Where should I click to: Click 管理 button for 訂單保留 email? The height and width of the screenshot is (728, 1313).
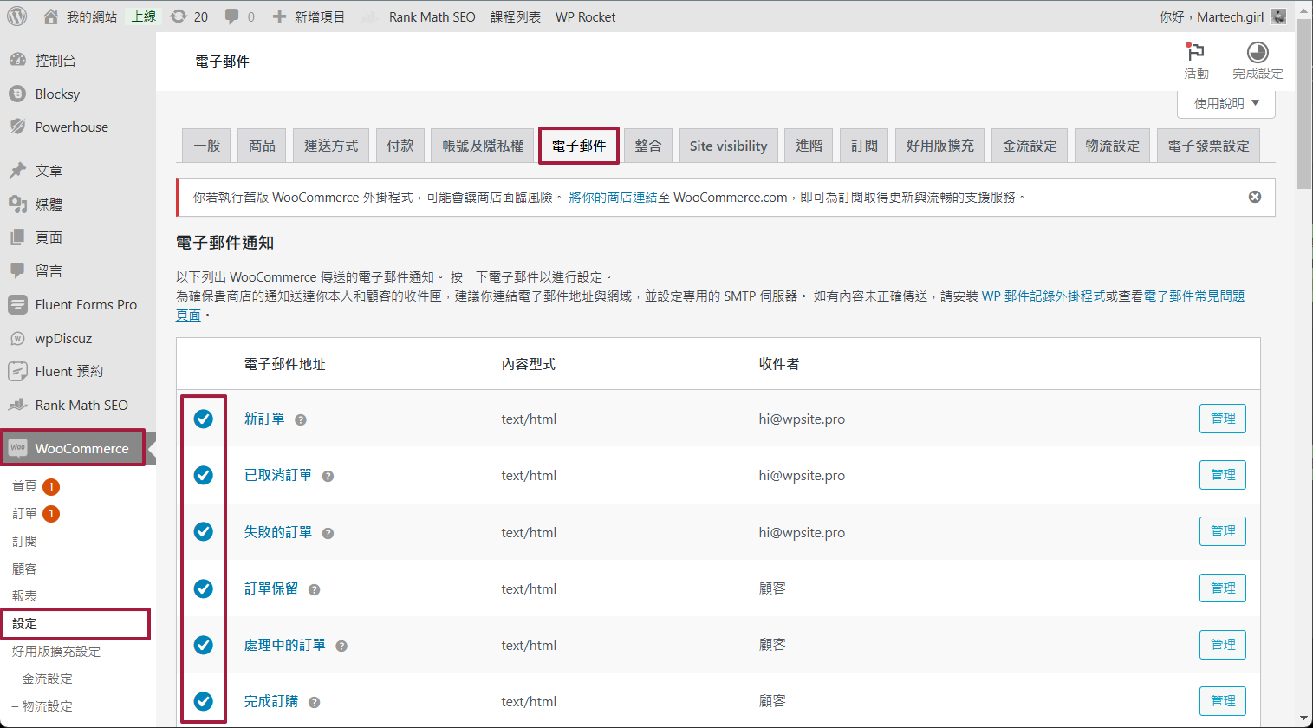tap(1223, 588)
